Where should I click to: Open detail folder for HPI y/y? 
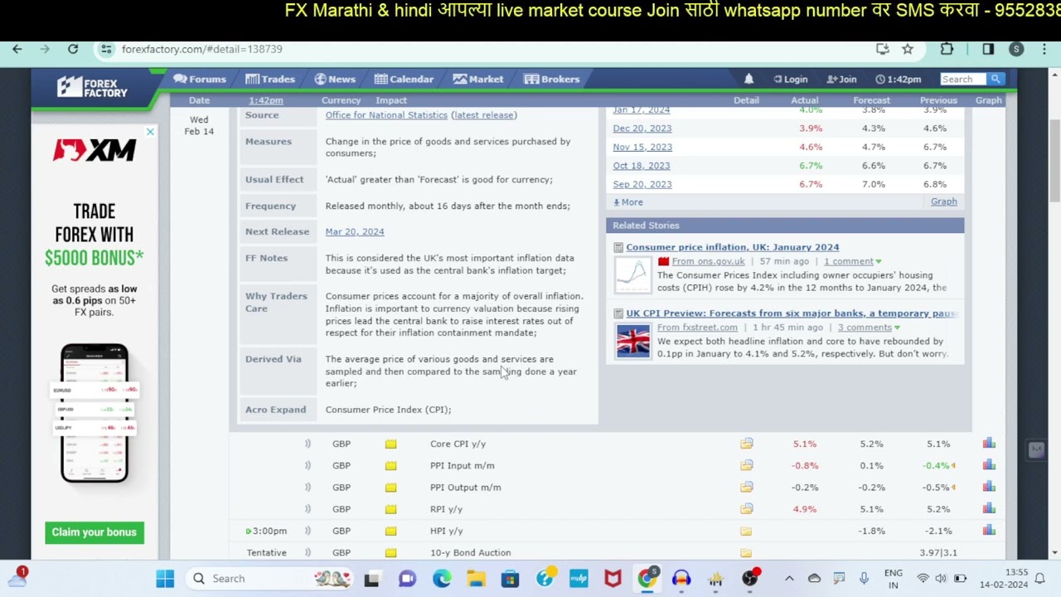point(746,531)
